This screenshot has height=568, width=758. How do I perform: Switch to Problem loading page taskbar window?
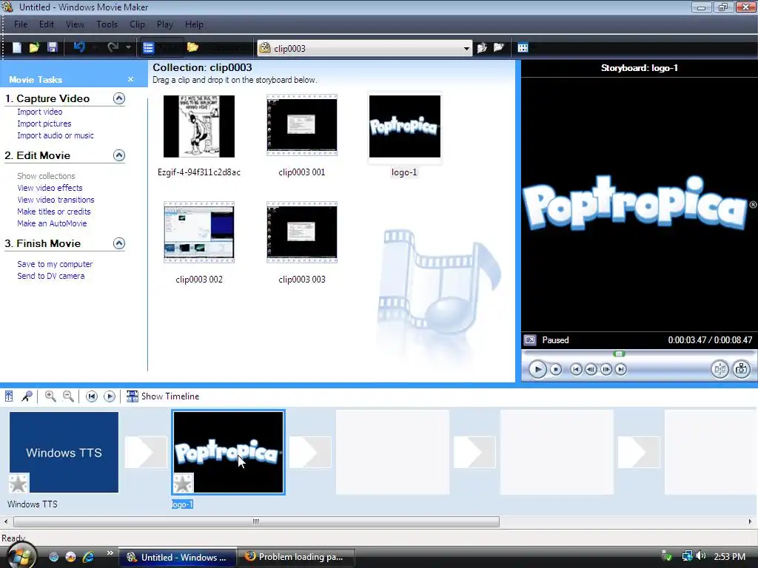point(296,557)
